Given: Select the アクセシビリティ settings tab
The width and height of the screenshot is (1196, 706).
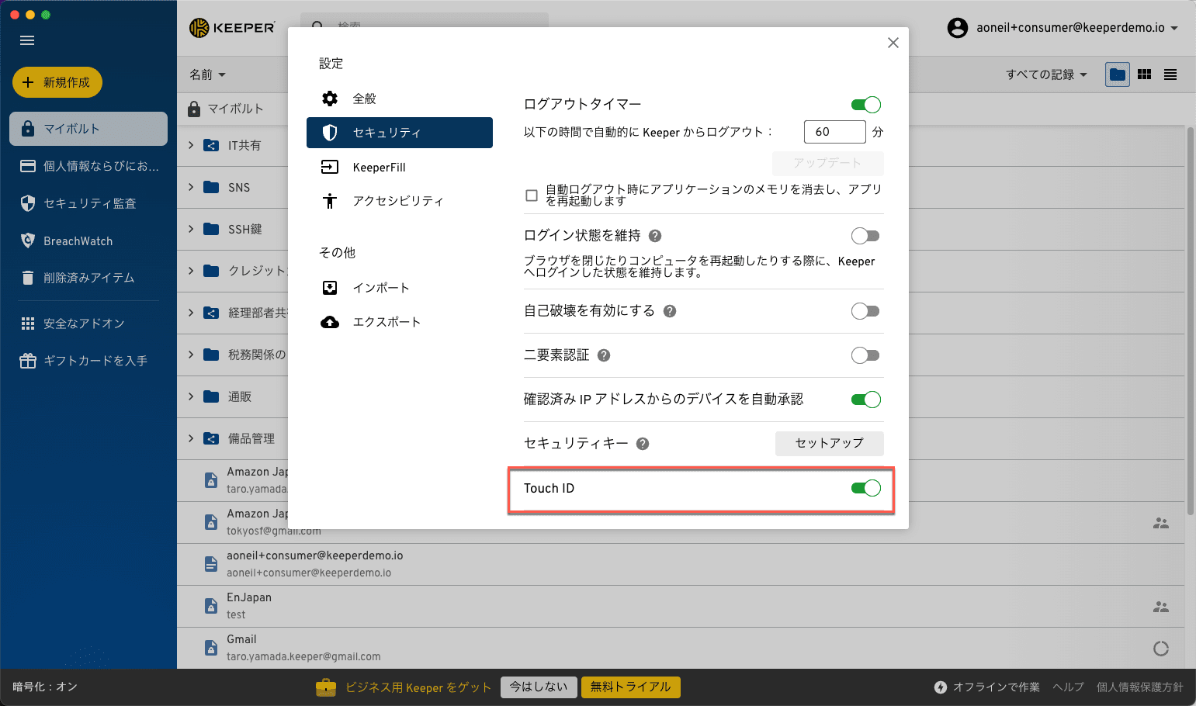Looking at the screenshot, I should click(399, 201).
